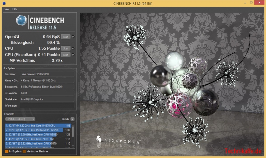266x158 pixels.
Task: Click the rendered benchmark scene image
Action: point(172,84)
